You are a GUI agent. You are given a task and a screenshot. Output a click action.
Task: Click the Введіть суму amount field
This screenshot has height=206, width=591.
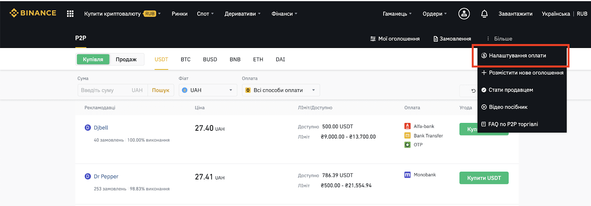(104, 90)
